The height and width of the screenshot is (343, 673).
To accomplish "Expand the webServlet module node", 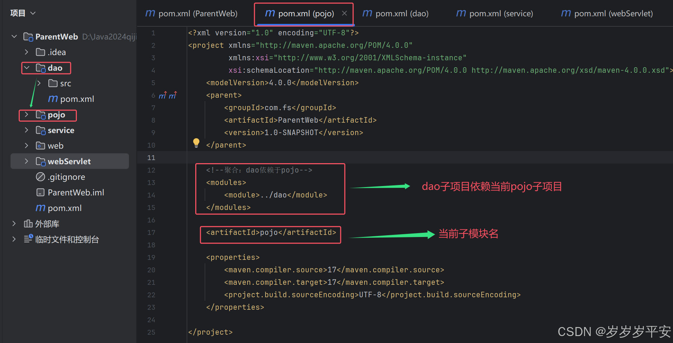I will coord(27,161).
